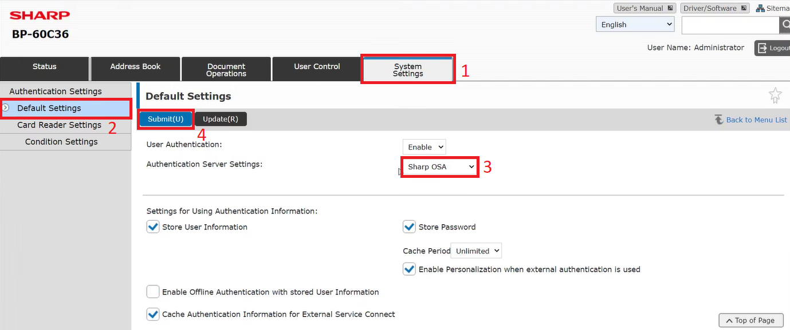
Task: Open the Authentication Server Settings dropdown
Action: tap(439, 166)
